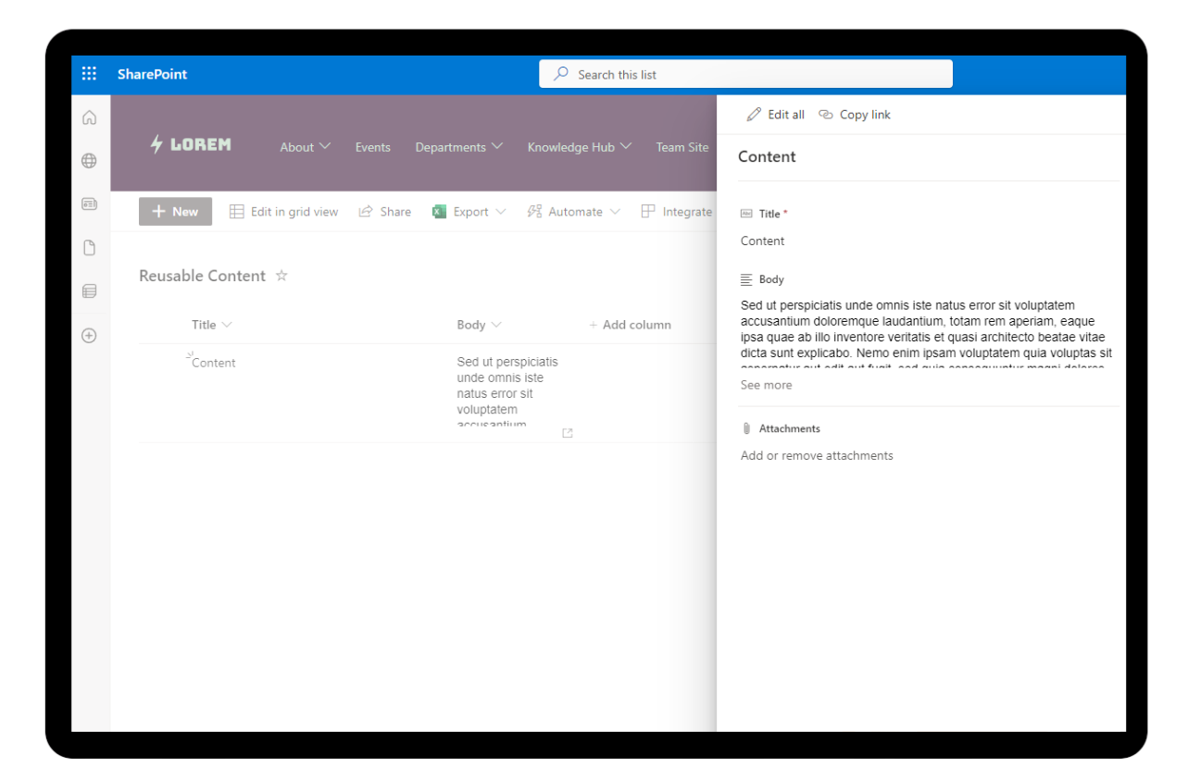Open My files page icon
Image resolution: width=1188 pixels, height=779 pixels.
(89, 248)
